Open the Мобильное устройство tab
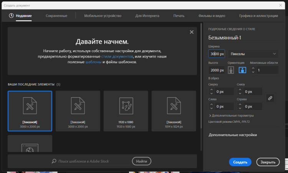288x173 pixels. click(103, 16)
